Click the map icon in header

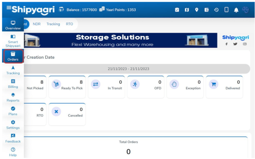point(187,10)
